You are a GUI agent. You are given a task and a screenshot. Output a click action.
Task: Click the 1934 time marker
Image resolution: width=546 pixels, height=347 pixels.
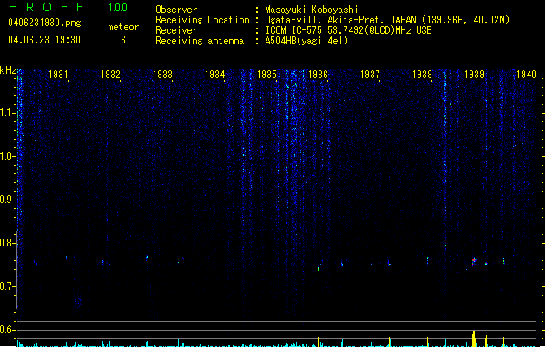[x=215, y=74]
